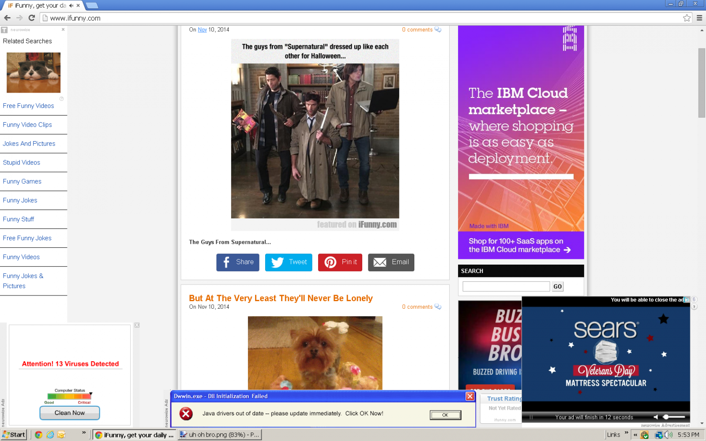The width and height of the screenshot is (706, 441).
Task: Open the Jokes And Pictures link
Action: 29,144
